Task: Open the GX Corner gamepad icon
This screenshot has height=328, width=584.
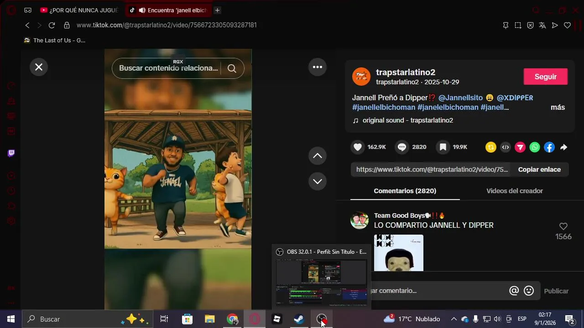Action: pos(28,10)
